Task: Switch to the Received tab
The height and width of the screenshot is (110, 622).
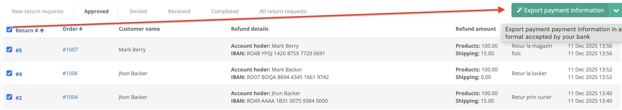Action: click(179, 11)
